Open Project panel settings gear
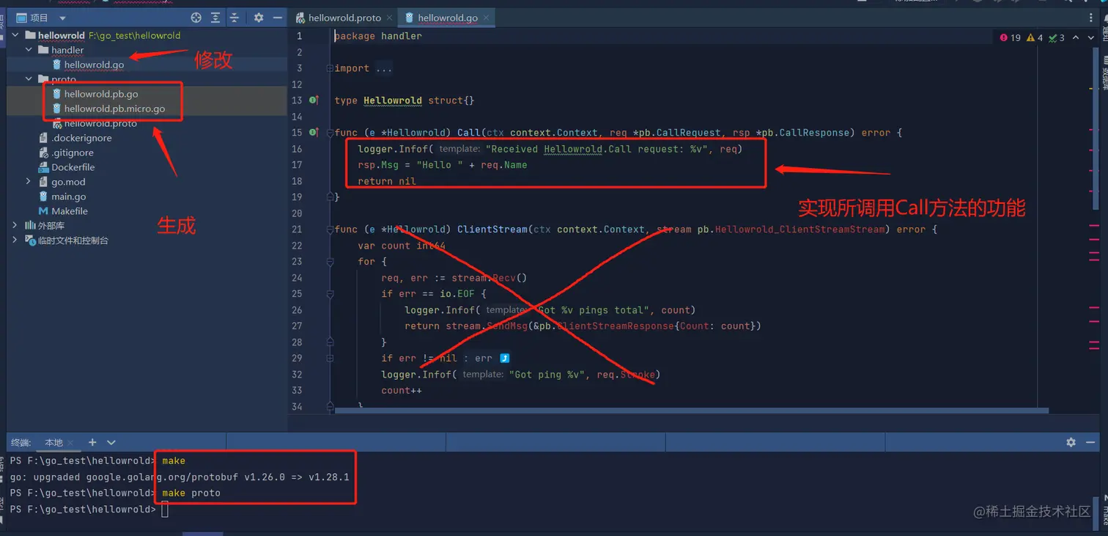The height and width of the screenshot is (536, 1108). 259,18
